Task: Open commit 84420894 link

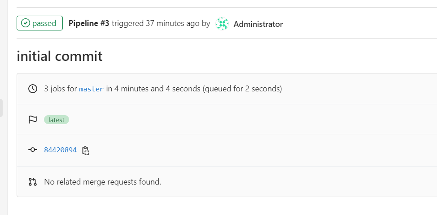Action: (60, 150)
